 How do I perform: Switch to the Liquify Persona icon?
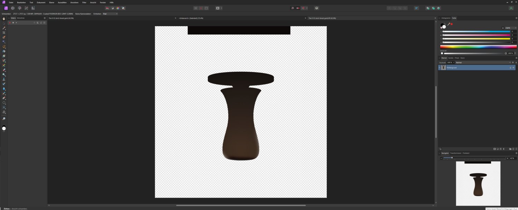pos(12,8)
